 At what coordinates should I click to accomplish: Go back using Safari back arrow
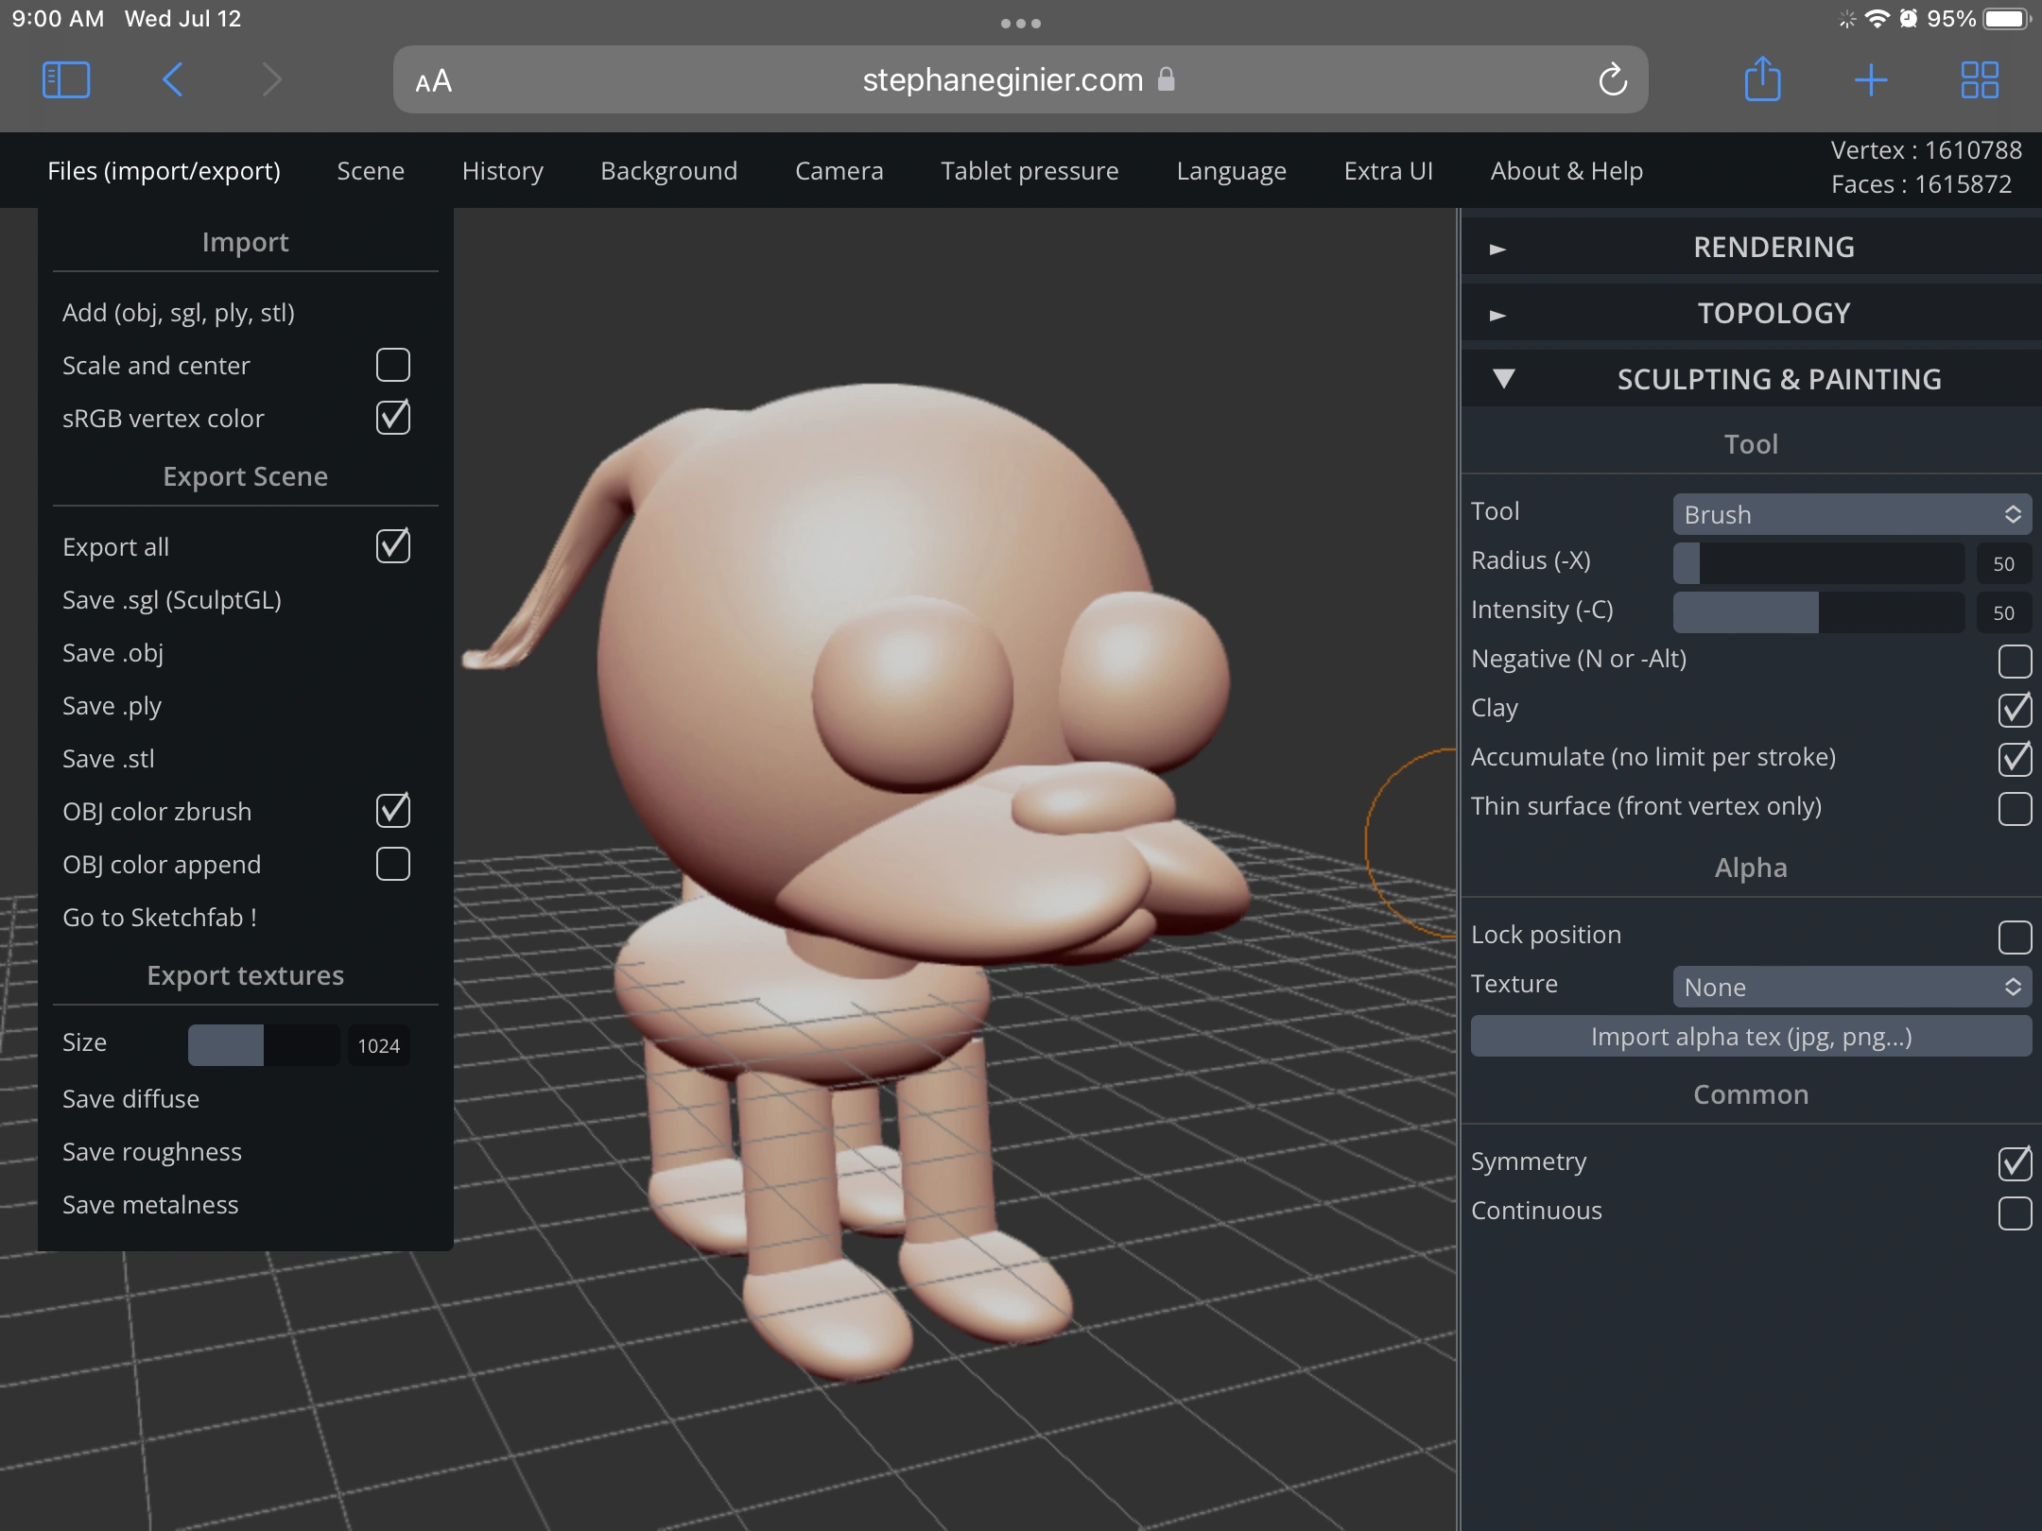[x=172, y=80]
